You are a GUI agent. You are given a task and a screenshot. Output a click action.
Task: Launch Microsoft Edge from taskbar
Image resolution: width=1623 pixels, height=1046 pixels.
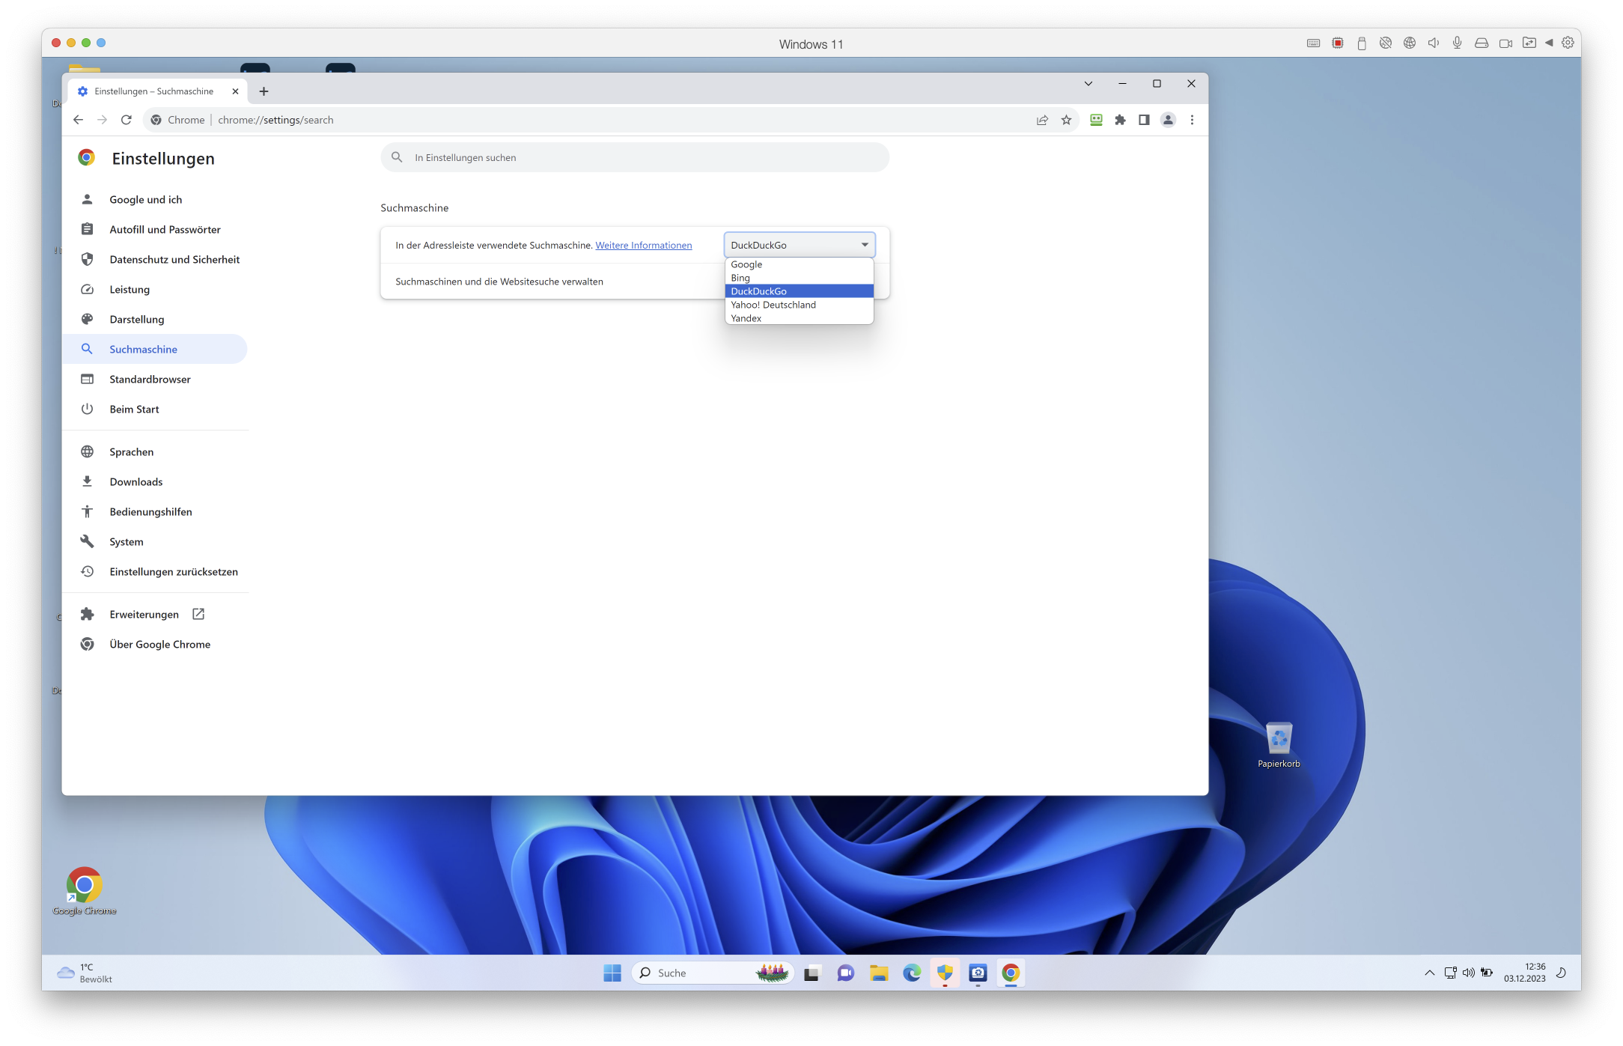tap(912, 973)
